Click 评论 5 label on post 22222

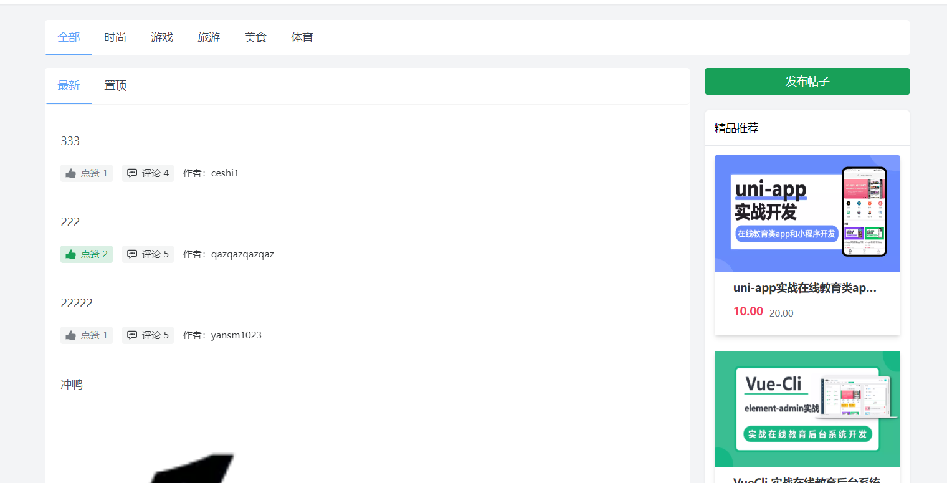coord(156,335)
